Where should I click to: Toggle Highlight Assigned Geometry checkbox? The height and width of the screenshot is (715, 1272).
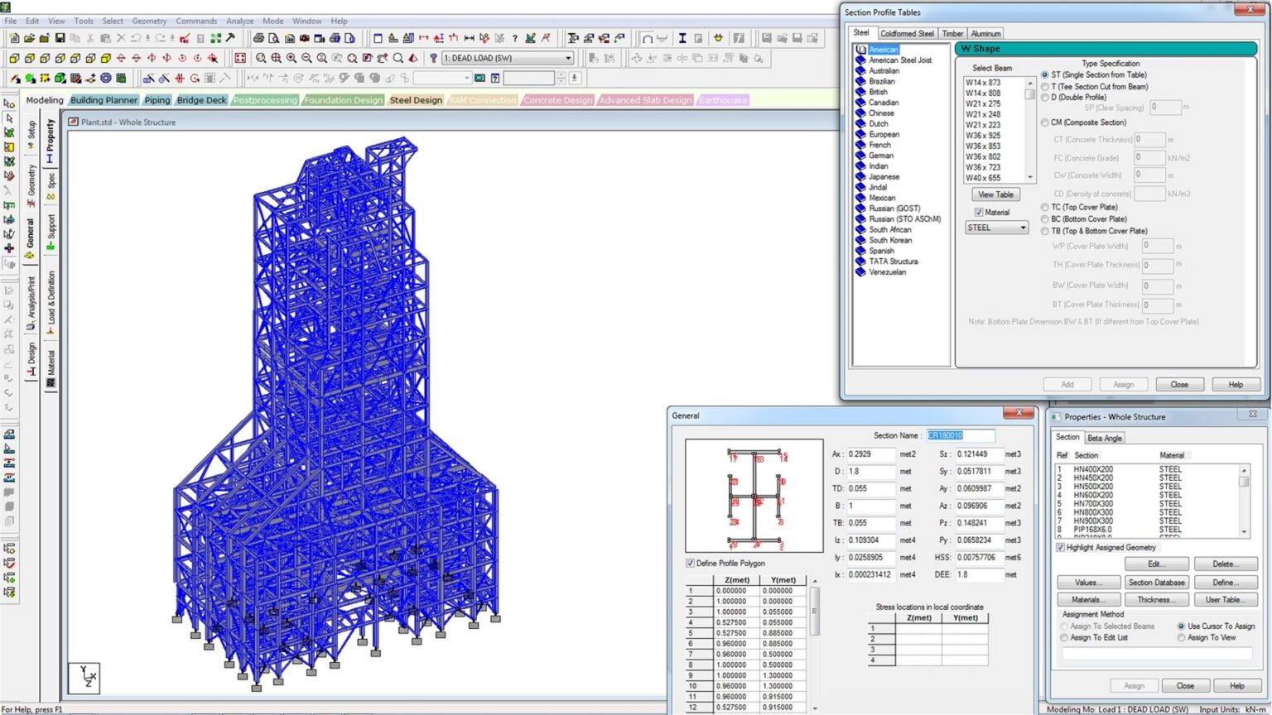coord(1060,547)
